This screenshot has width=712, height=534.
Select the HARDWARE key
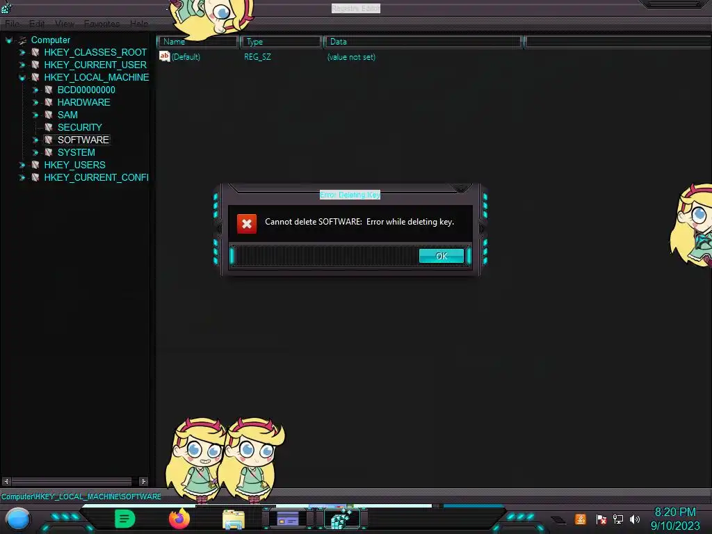click(83, 102)
